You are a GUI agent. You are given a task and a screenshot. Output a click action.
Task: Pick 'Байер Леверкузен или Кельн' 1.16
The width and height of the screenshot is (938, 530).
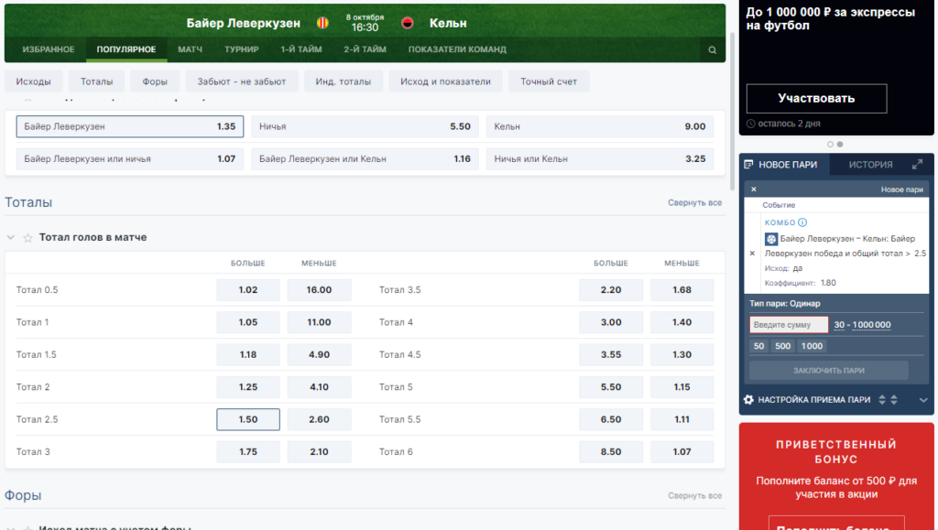[x=365, y=159]
